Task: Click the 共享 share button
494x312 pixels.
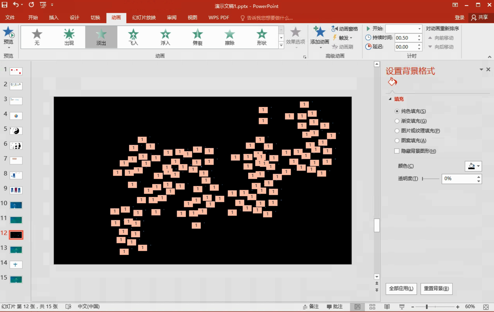Action: [x=480, y=17]
